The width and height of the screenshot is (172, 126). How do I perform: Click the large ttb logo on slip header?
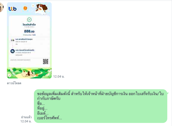point(13,9)
